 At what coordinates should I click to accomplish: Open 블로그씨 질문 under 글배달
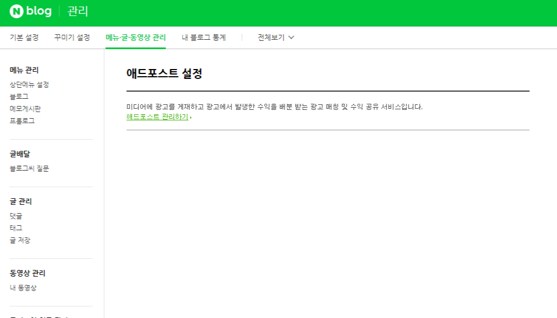click(29, 168)
